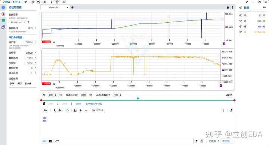The image size is (269, 145).
Task: Open three-dot menu in data panel header
Action: [x=265, y=7]
